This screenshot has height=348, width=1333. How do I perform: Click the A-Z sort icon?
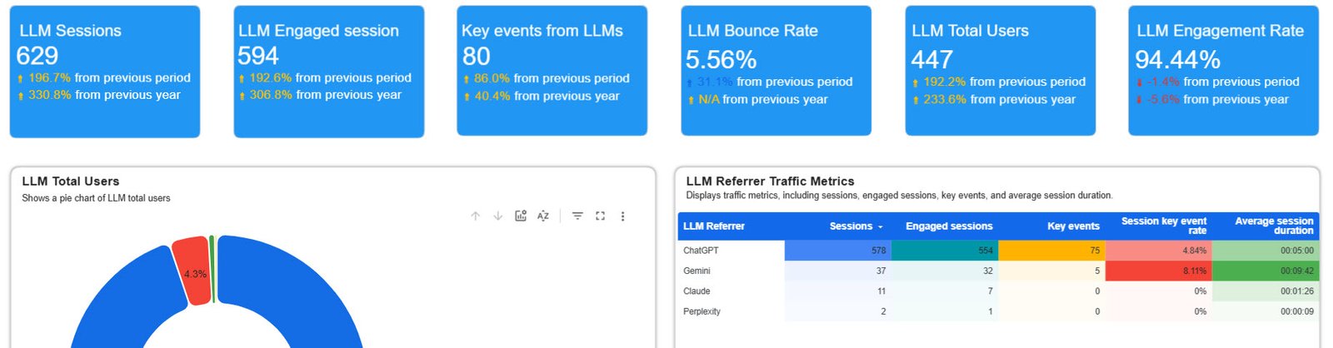(x=543, y=216)
